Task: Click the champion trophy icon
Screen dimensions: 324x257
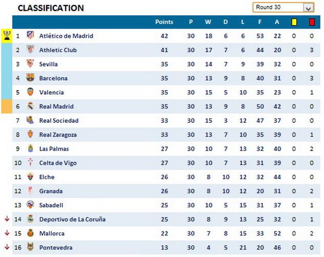Action: [x=6, y=35]
